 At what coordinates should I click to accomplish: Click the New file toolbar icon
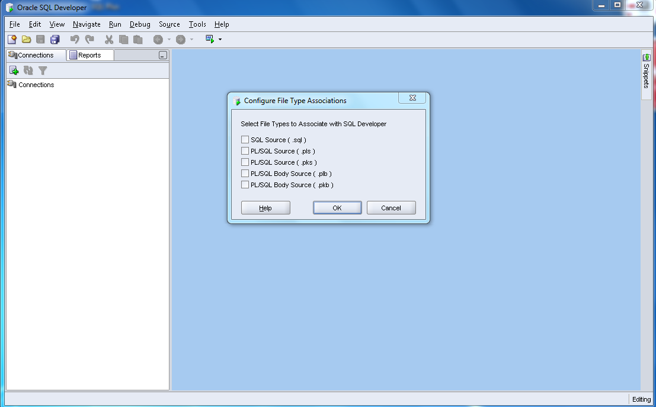[x=12, y=39]
